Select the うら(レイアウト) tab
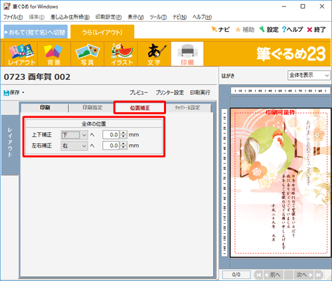Screen dimensions: 332x281 pyautogui.click(x=102, y=33)
